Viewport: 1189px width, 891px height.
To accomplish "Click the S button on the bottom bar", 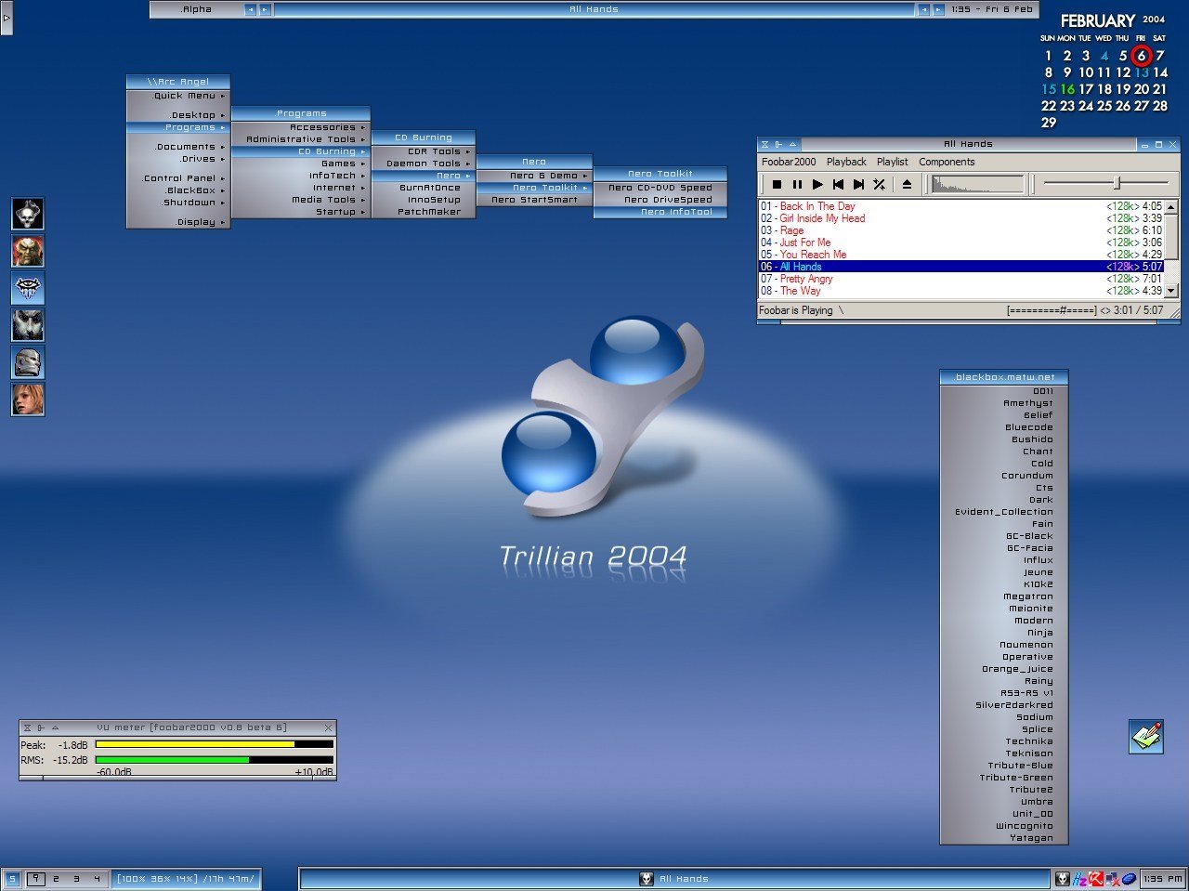I will 12,878.
